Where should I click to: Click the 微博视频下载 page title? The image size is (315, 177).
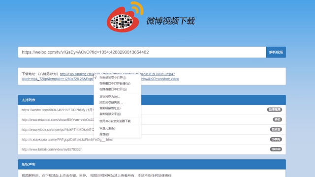pyautogui.click(x=171, y=21)
